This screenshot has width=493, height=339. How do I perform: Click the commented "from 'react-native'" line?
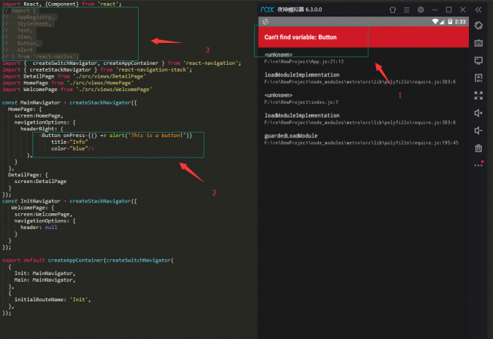(41, 56)
